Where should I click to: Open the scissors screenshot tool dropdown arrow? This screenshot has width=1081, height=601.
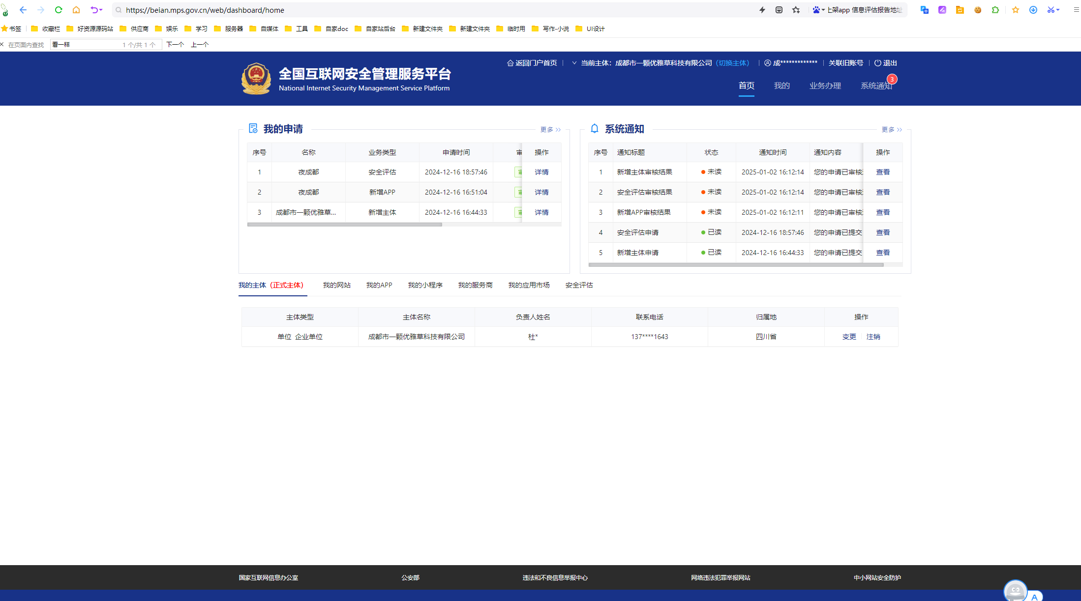[1058, 10]
